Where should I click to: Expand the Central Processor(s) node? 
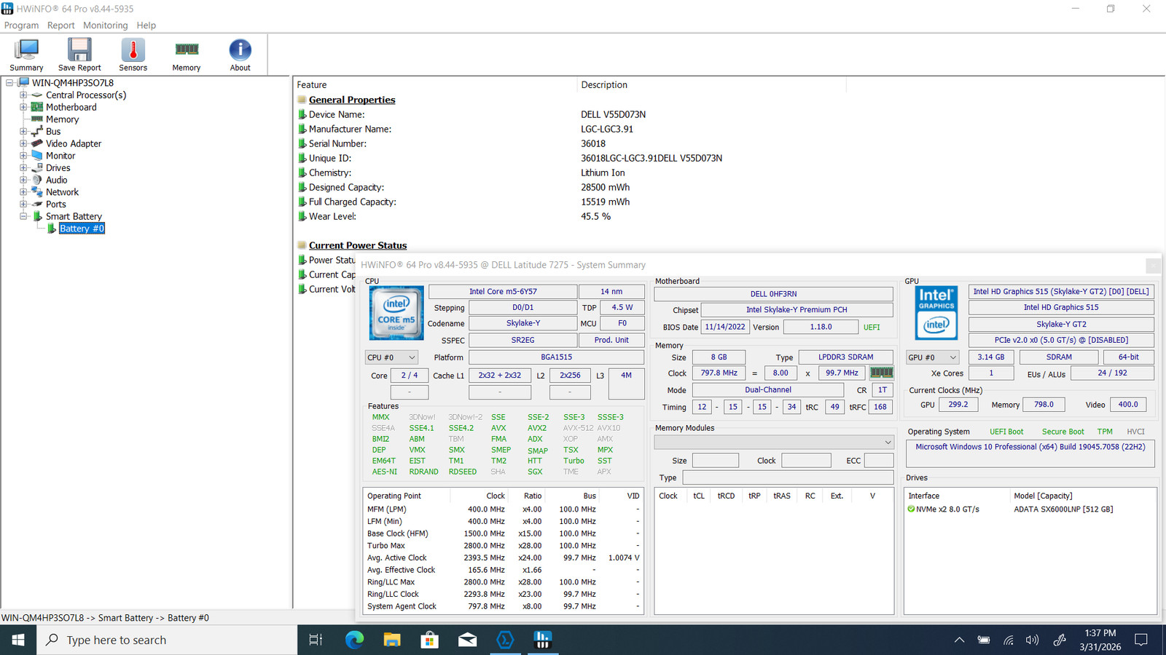click(23, 95)
